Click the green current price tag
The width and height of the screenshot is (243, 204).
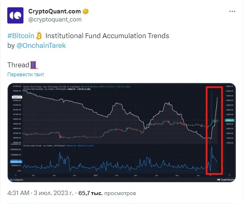pyautogui.click(x=230, y=120)
